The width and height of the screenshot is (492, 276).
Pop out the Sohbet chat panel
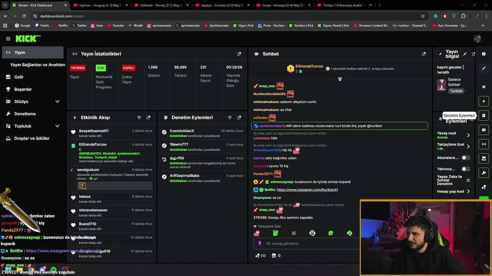tap(424, 54)
